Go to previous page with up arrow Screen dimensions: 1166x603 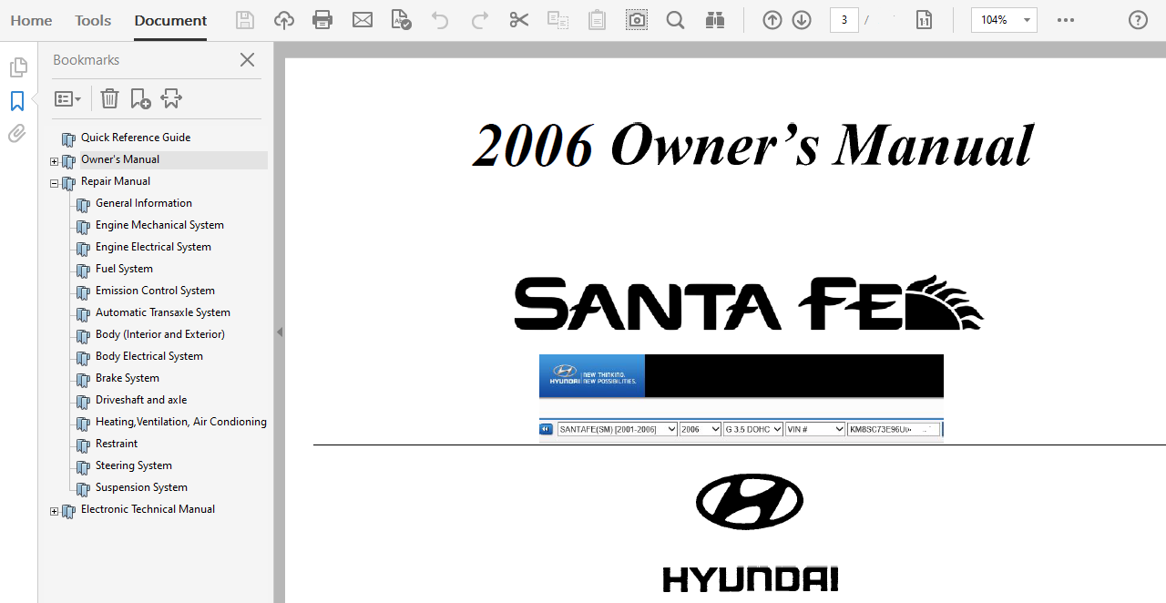click(x=772, y=20)
